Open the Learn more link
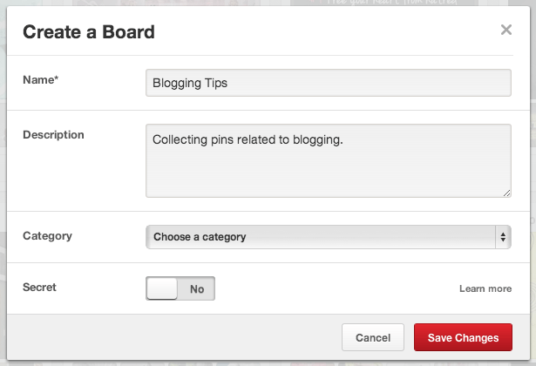This screenshot has height=366, width=536. pyautogui.click(x=485, y=289)
